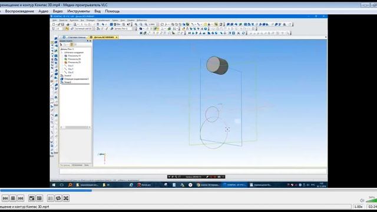Click the search icon in recorded taskbar
This screenshot has height=212, width=377.
point(70,185)
